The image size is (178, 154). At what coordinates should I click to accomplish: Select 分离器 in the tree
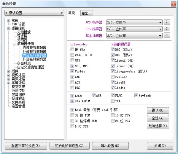pos(22,40)
